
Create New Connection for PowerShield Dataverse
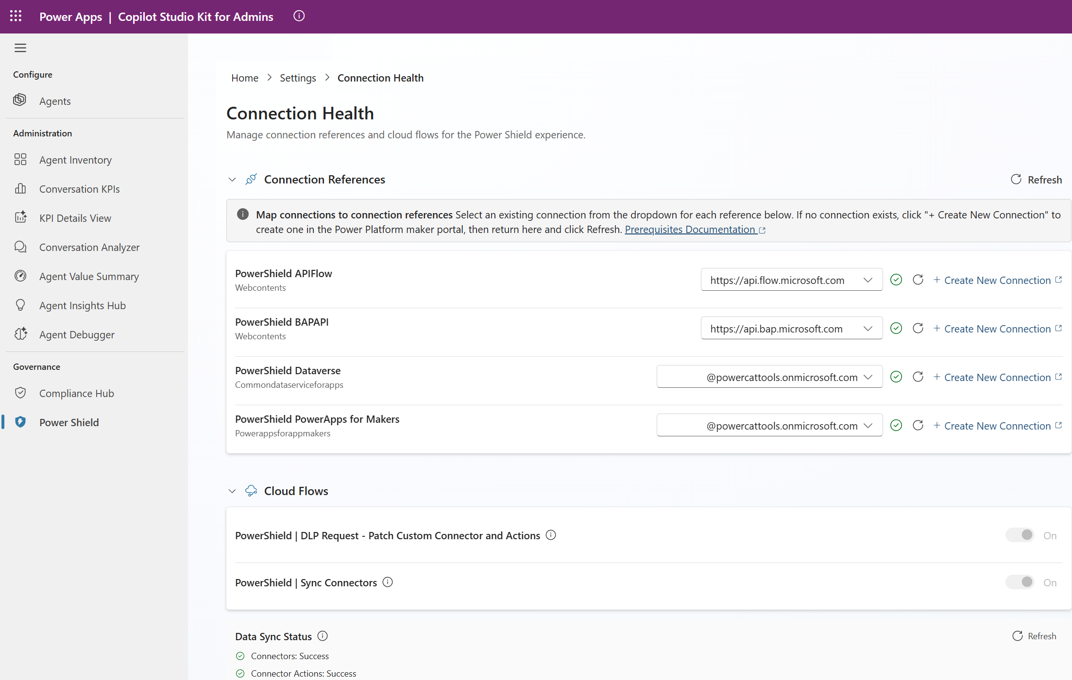pos(998,377)
